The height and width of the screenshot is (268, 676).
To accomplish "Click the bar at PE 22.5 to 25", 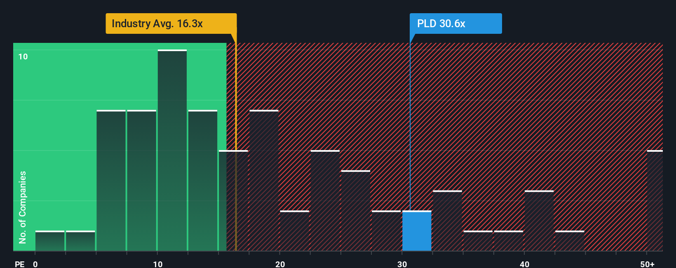I will 325,200.
